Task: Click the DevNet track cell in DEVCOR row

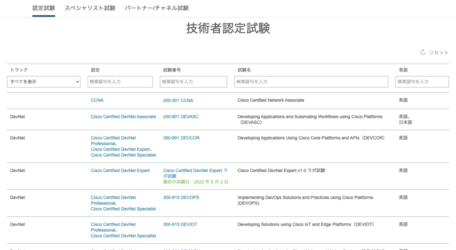Action: point(17,138)
